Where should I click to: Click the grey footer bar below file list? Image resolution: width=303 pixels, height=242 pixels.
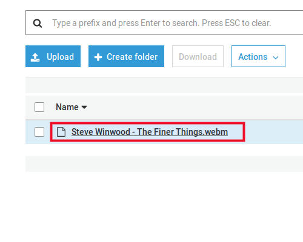(164, 164)
